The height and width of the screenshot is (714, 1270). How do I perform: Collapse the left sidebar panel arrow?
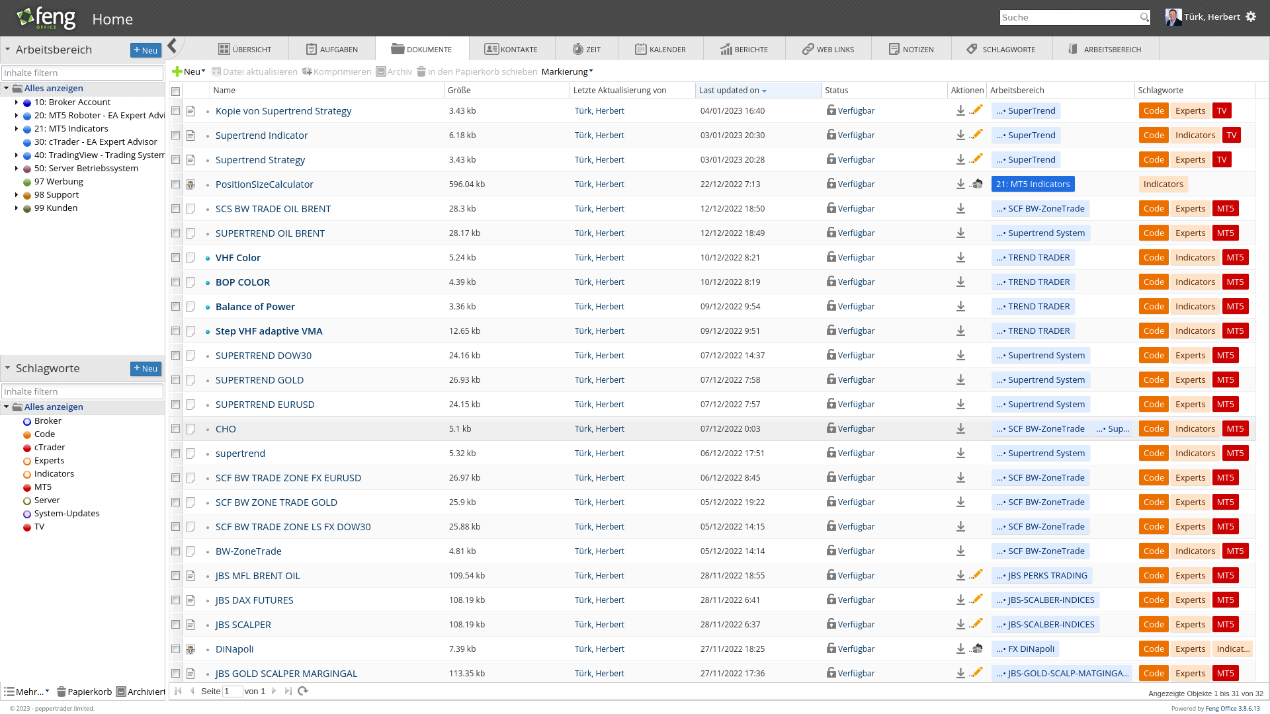pyautogui.click(x=172, y=46)
